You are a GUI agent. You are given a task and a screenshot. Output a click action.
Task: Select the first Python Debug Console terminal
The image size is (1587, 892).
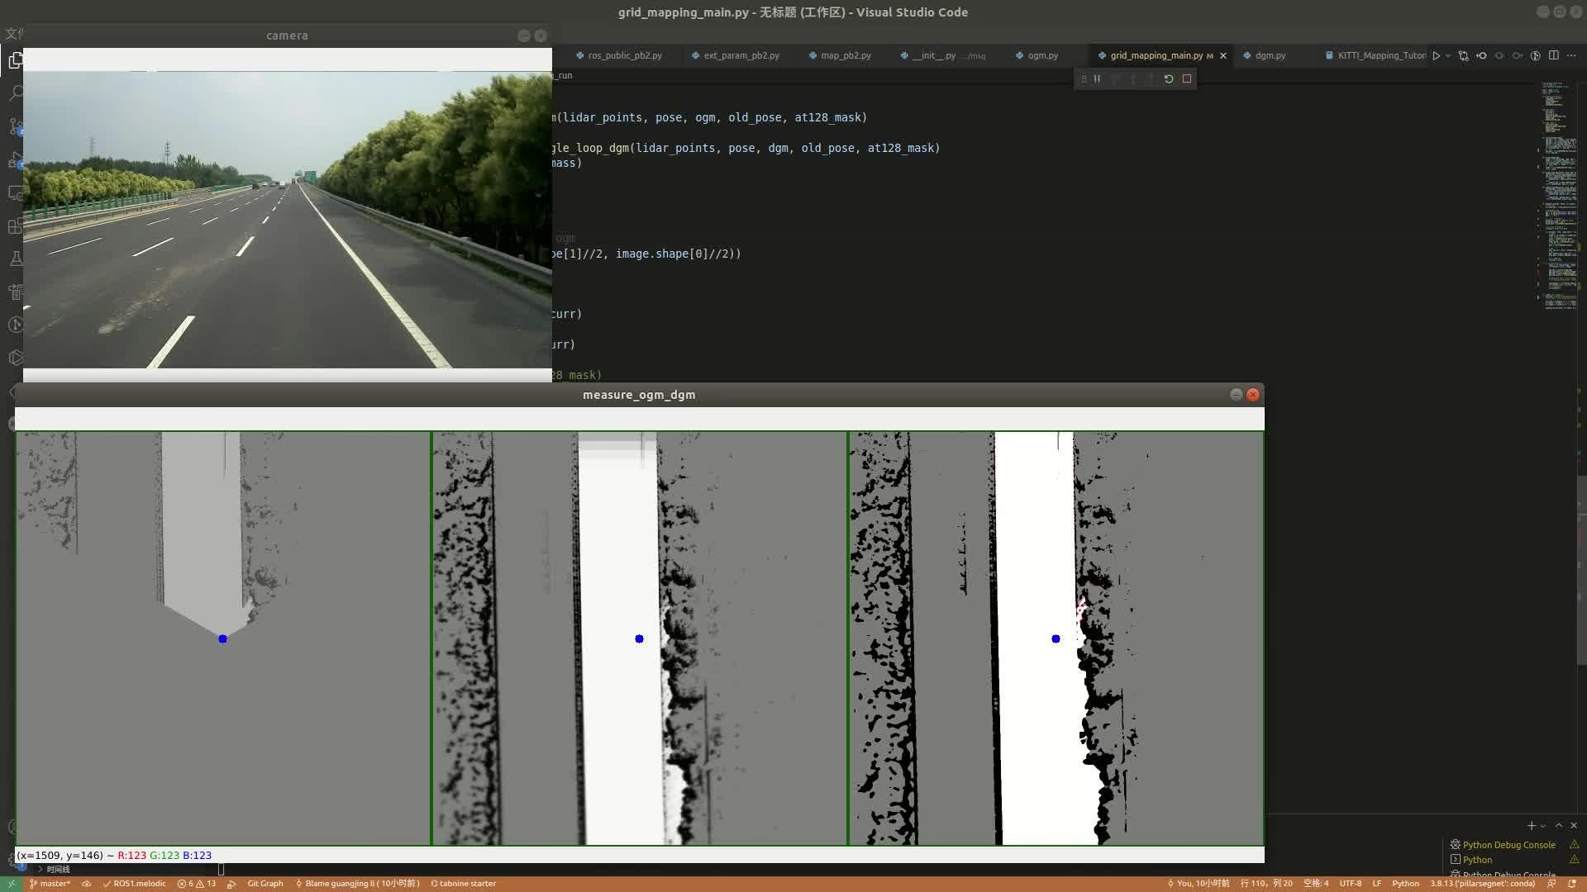(1508, 845)
